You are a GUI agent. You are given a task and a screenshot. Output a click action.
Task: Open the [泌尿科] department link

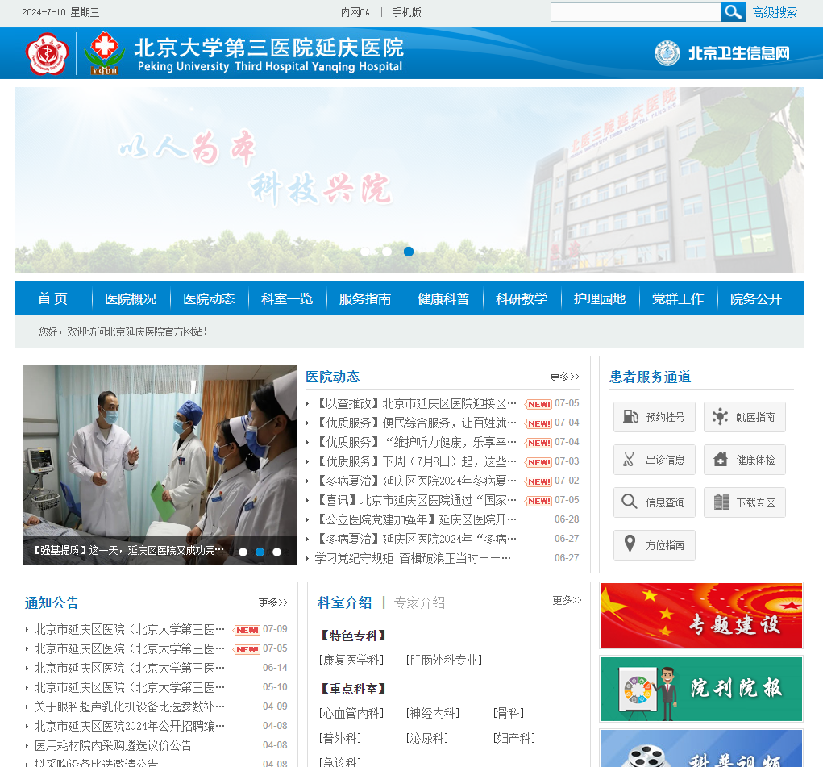pos(427,738)
